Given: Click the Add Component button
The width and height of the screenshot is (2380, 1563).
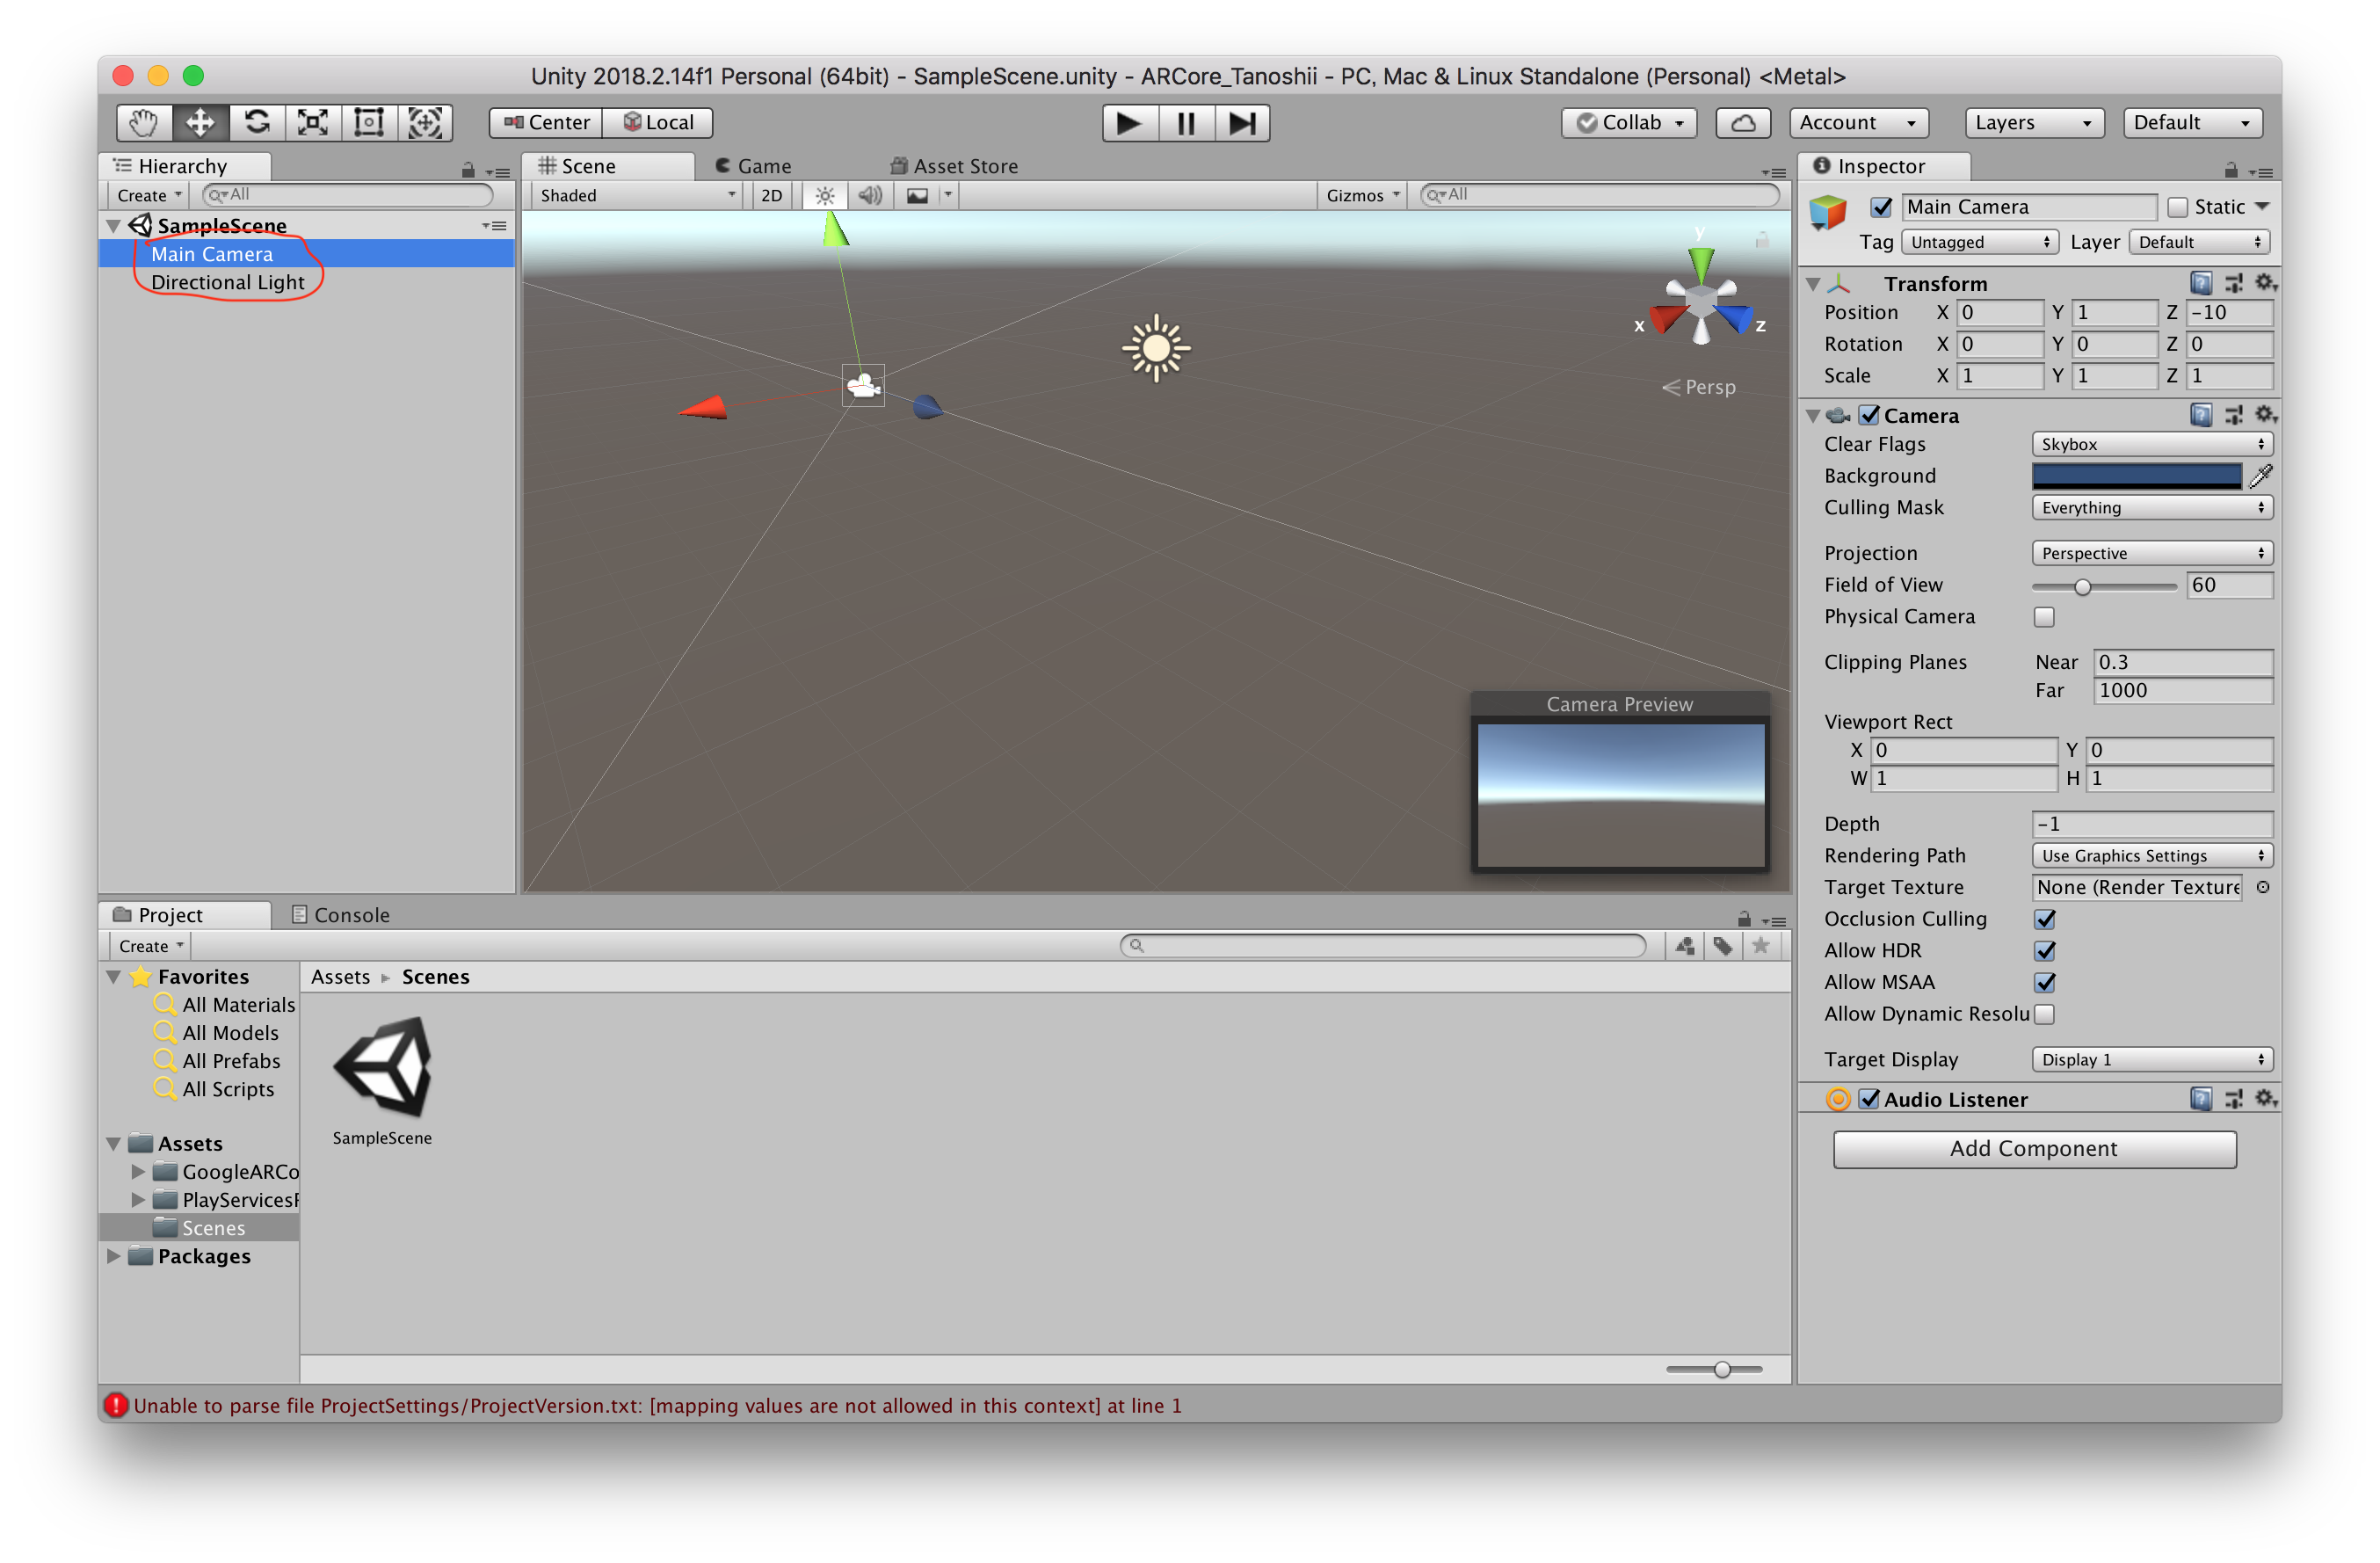Looking at the screenshot, I should [2034, 1149].
